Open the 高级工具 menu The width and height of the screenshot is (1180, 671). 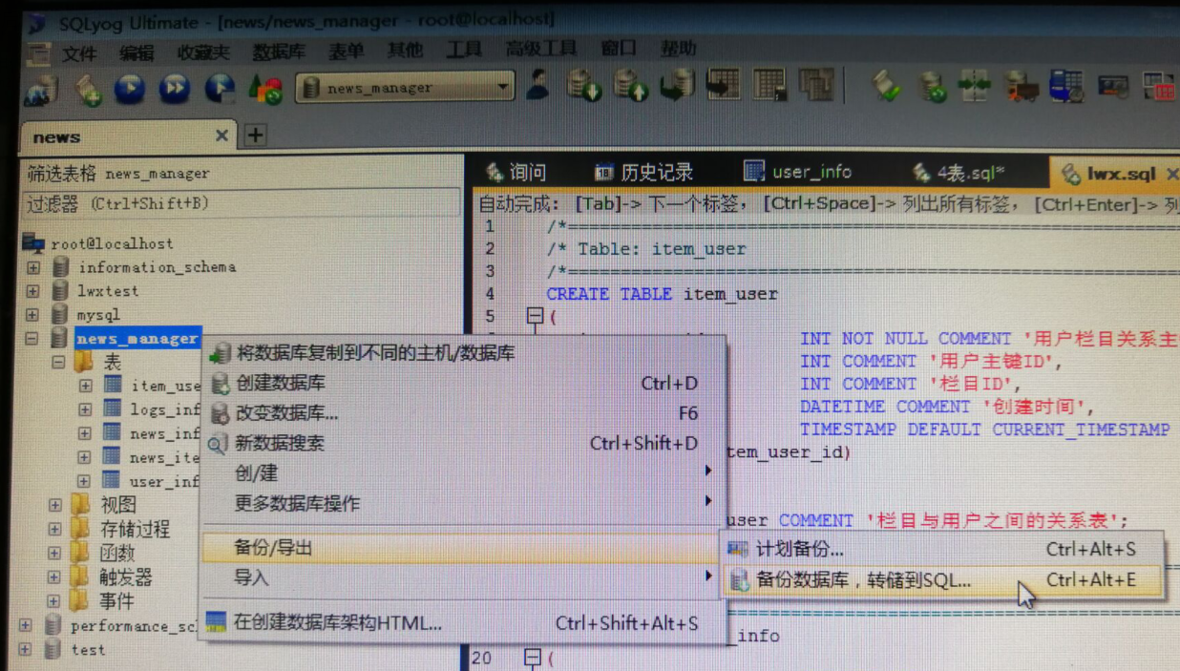pos(541,50)
